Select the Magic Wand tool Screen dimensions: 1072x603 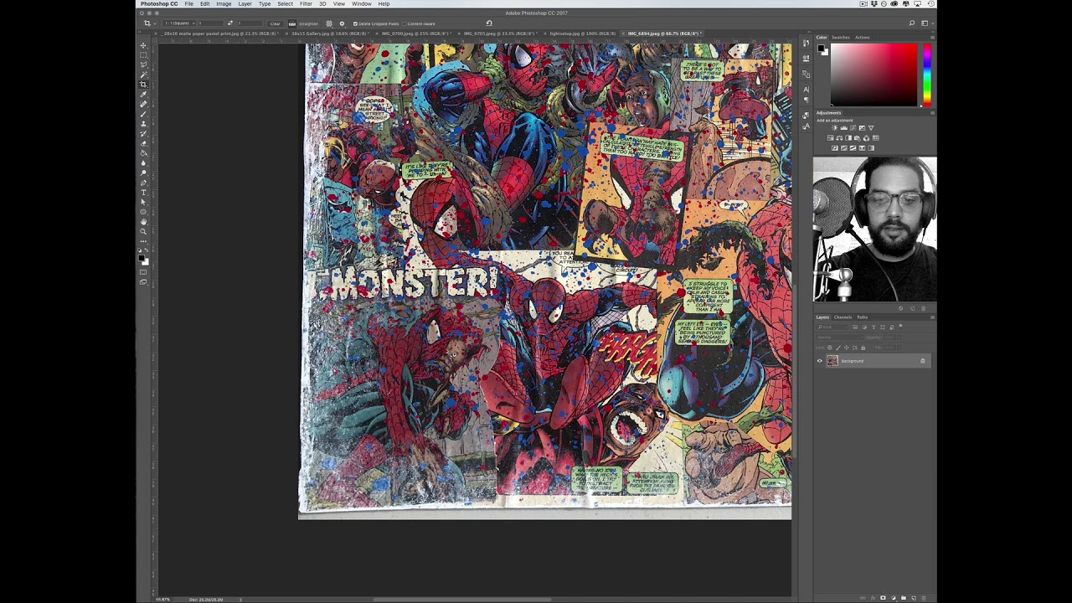pyautogui.click(x=143, y=74)
